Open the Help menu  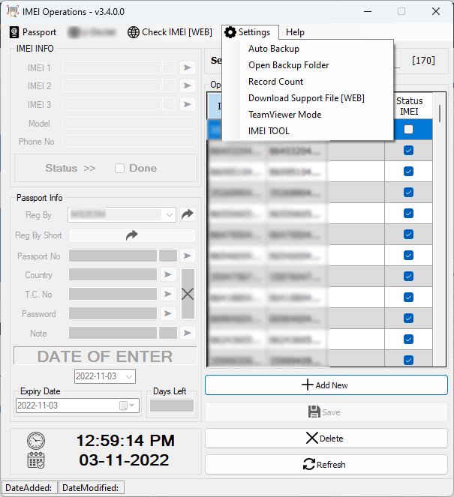[x=295, y=32]
